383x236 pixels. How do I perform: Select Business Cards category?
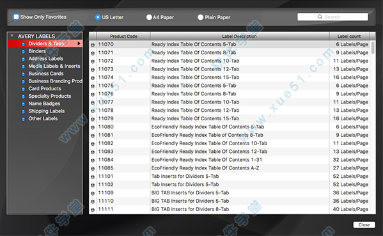(46, 74)
